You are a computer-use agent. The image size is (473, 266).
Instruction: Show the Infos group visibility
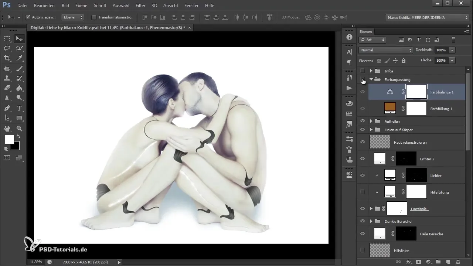(363, 71)
